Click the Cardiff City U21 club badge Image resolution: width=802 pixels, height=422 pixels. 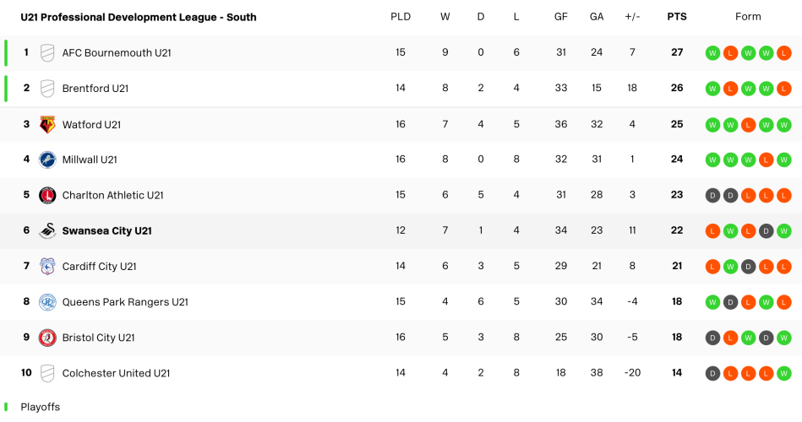point(47,267)
